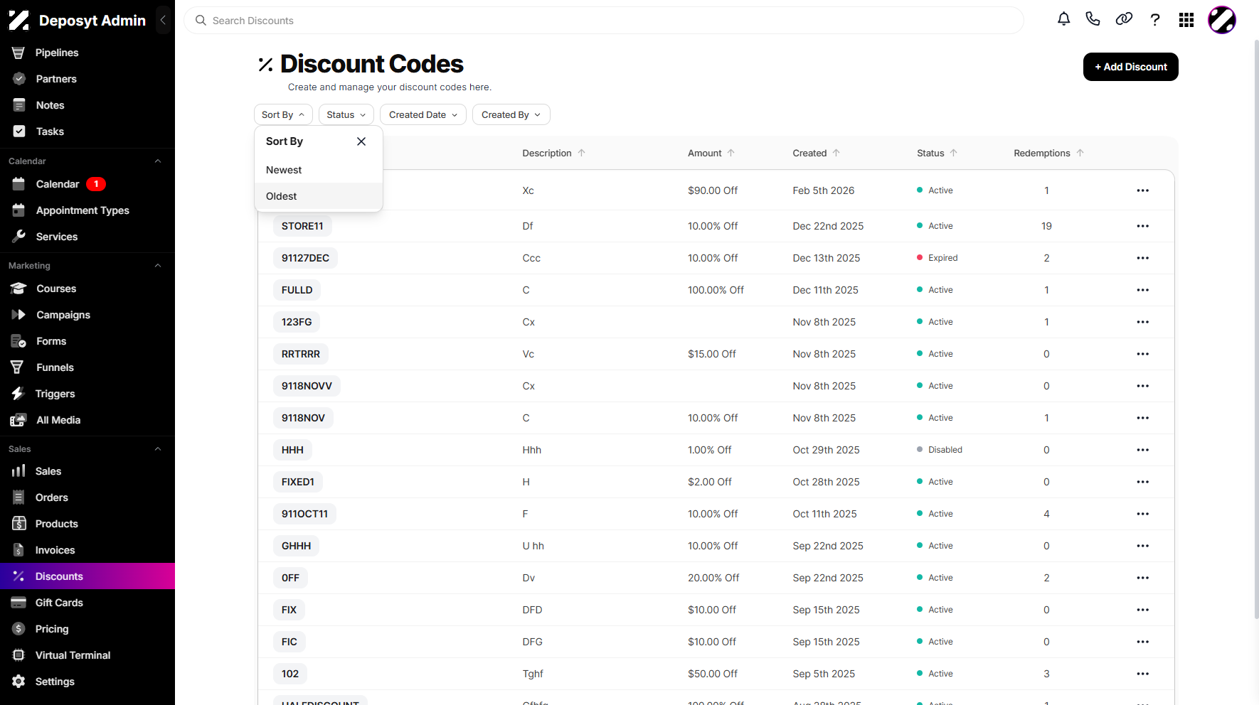Open the GHHH discount code

[x=296, y=546]
